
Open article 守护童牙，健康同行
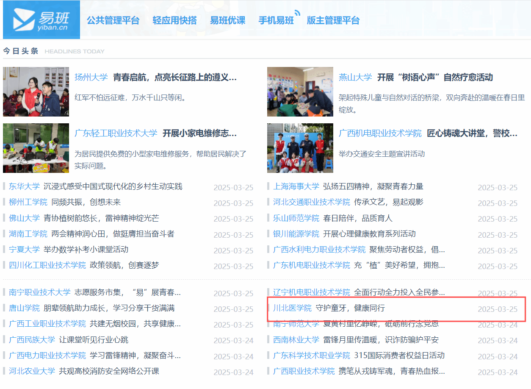click(350, 308)
